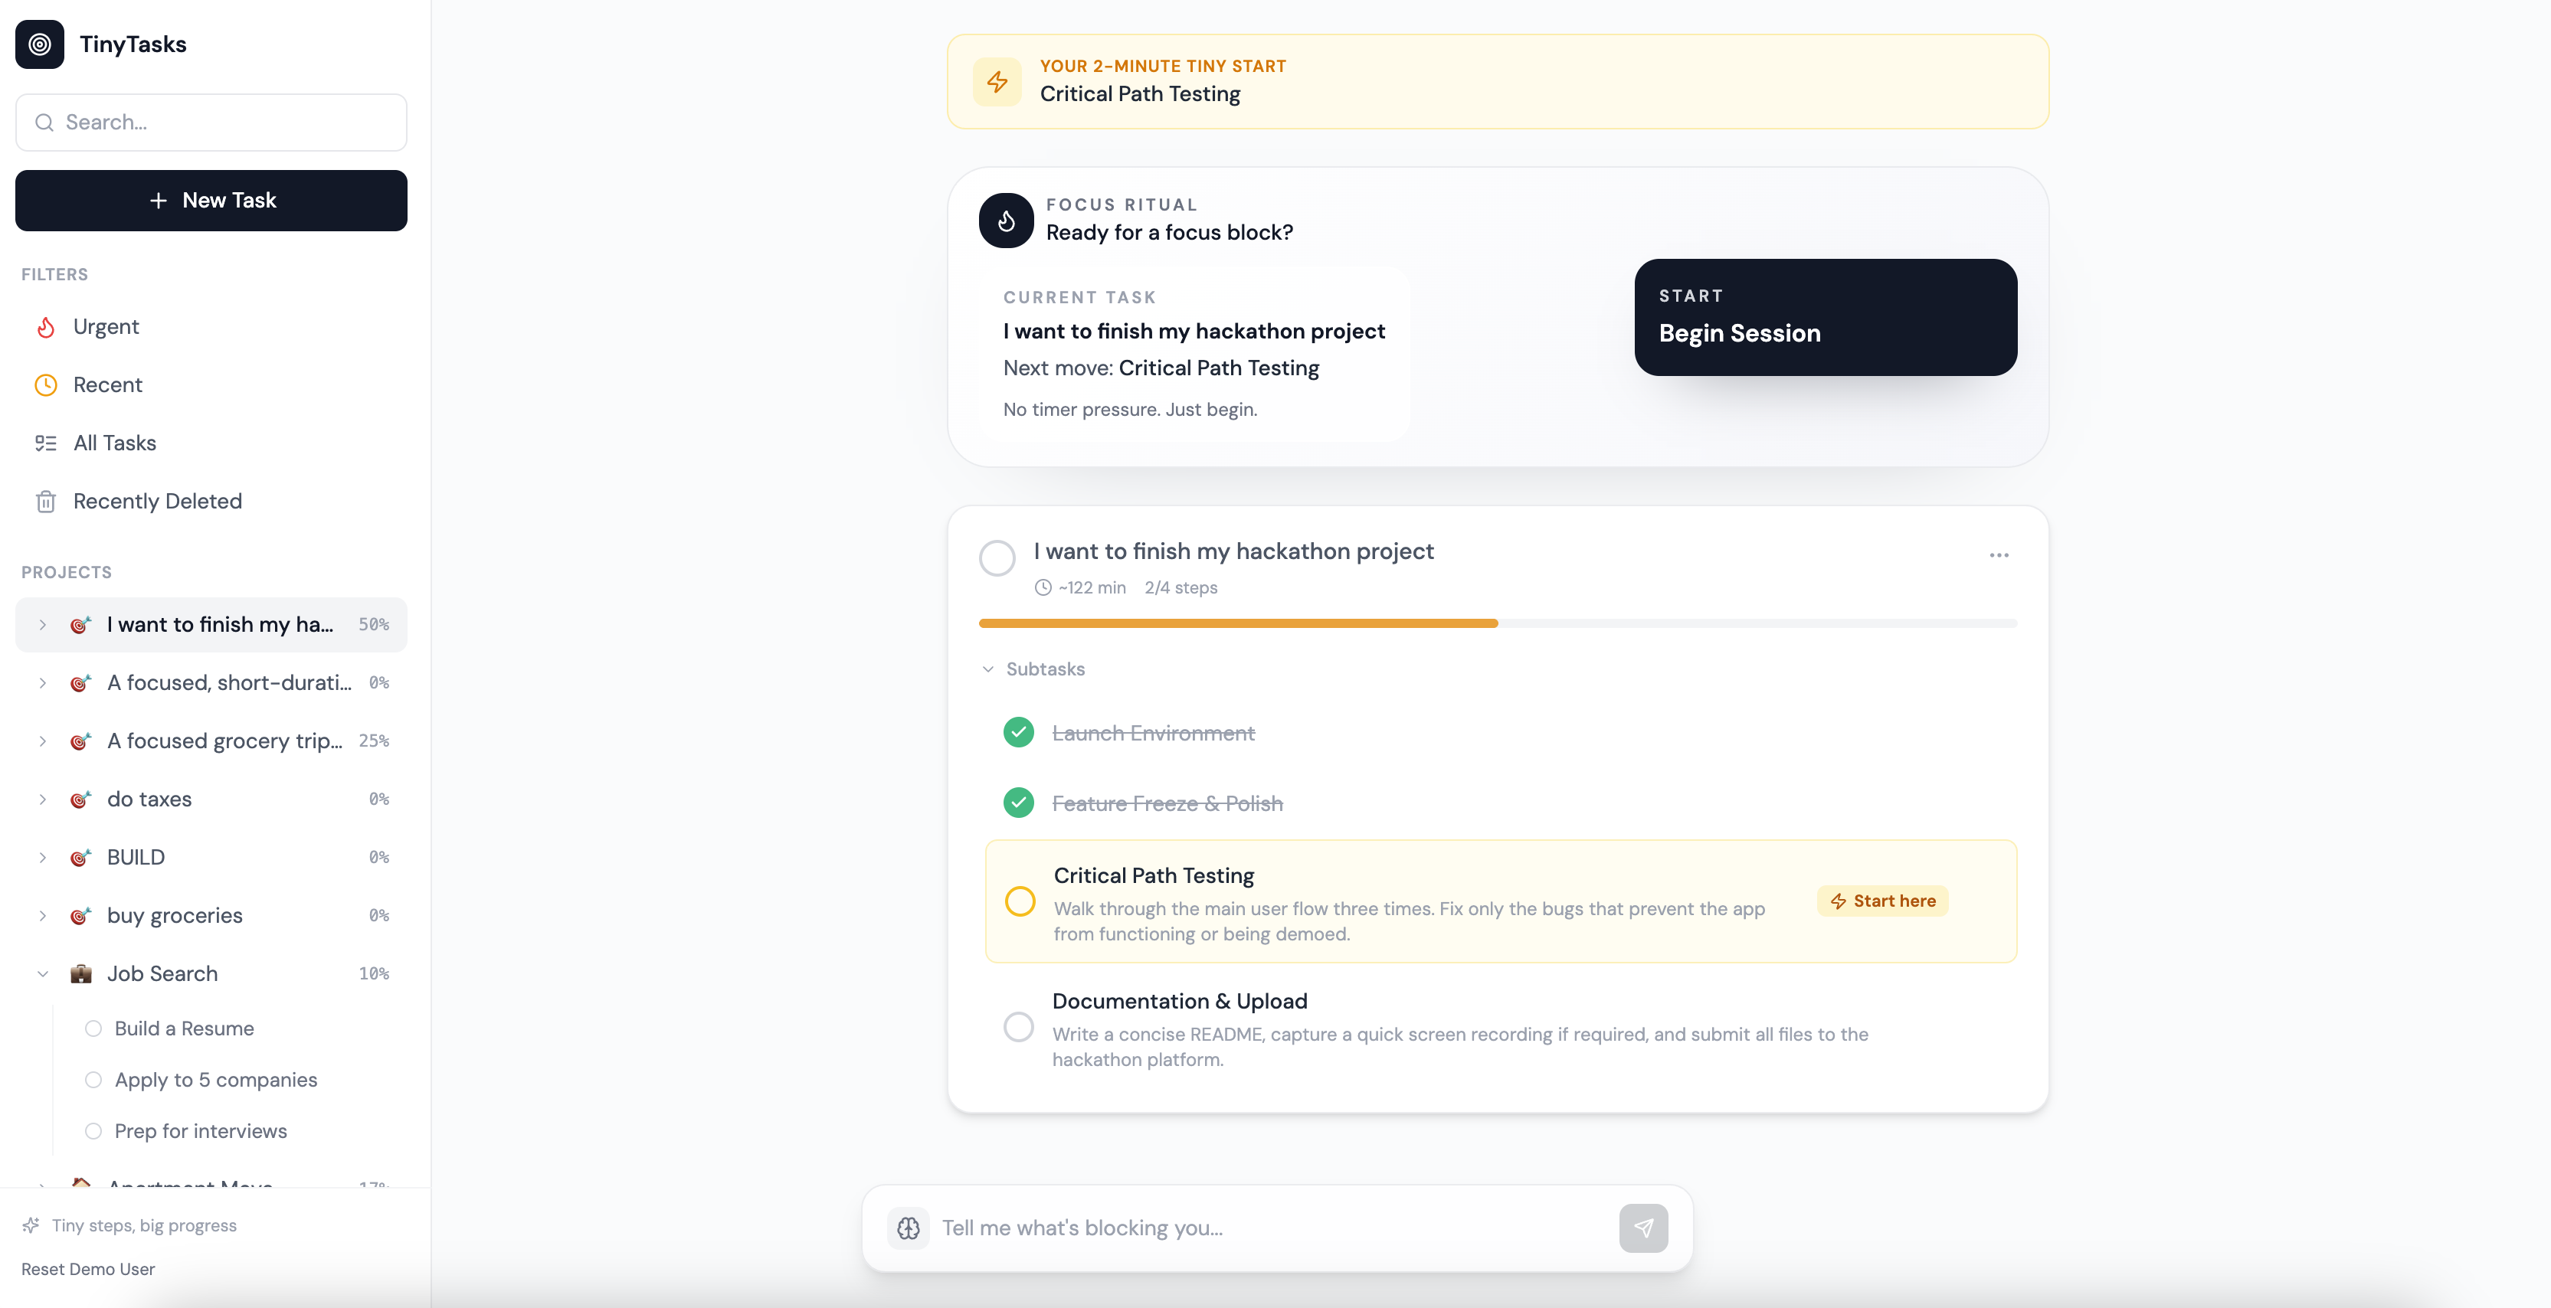Image resolution: width=2551 pixels, height=1308 pixels.
Task: Click the Search input field
Action: click(x=211, y=122)
